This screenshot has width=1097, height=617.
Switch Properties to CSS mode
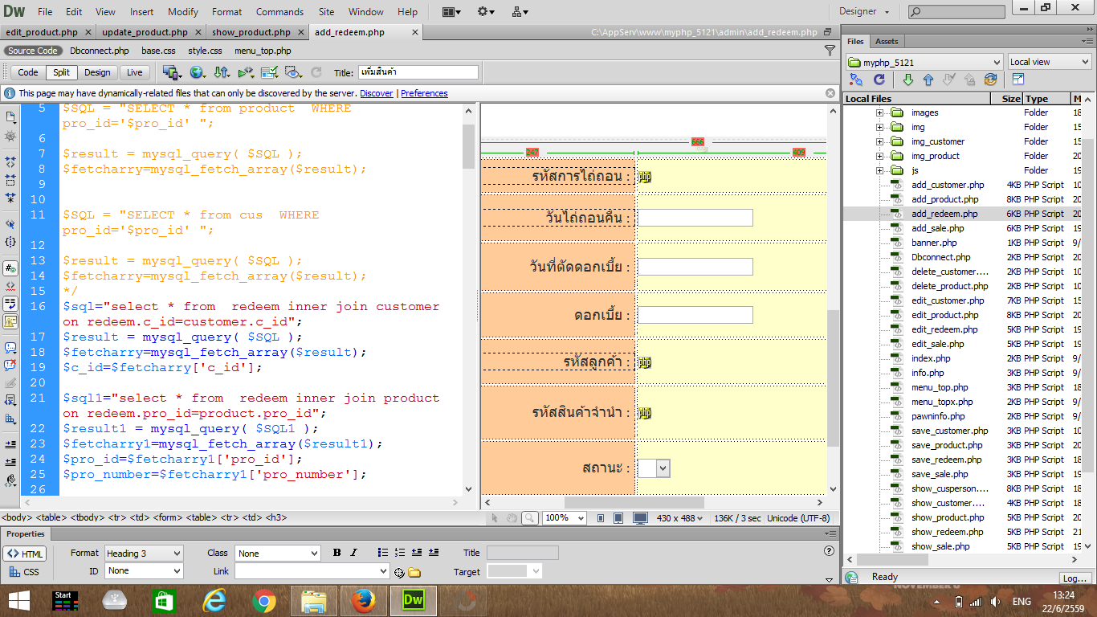[x=25, y=572]
